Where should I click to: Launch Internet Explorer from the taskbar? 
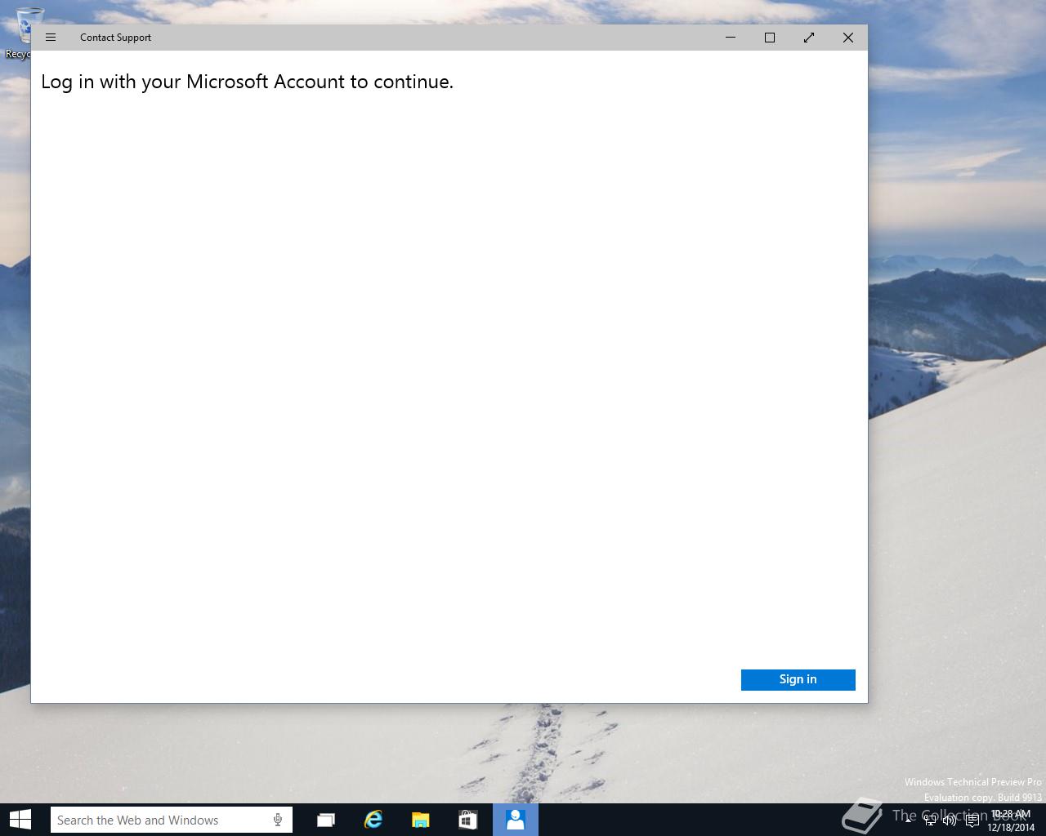[x=373, y=820]
